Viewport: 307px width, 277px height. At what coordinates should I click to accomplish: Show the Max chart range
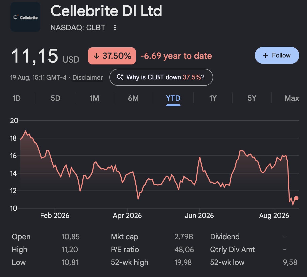click(x=292, y=98)
